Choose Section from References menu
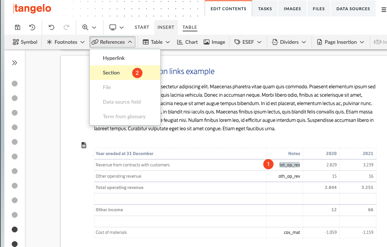The height and width of the screenshot is (247, 387). point(125,73)
